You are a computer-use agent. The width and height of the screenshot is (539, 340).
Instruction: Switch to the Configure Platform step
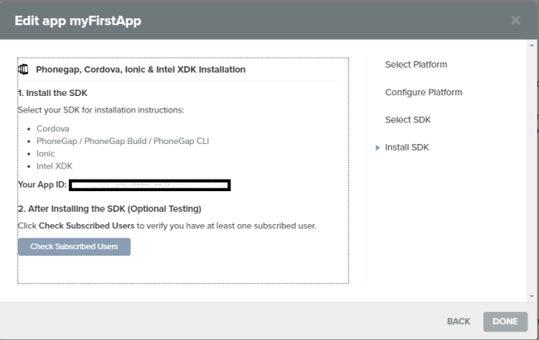point(424,93)
